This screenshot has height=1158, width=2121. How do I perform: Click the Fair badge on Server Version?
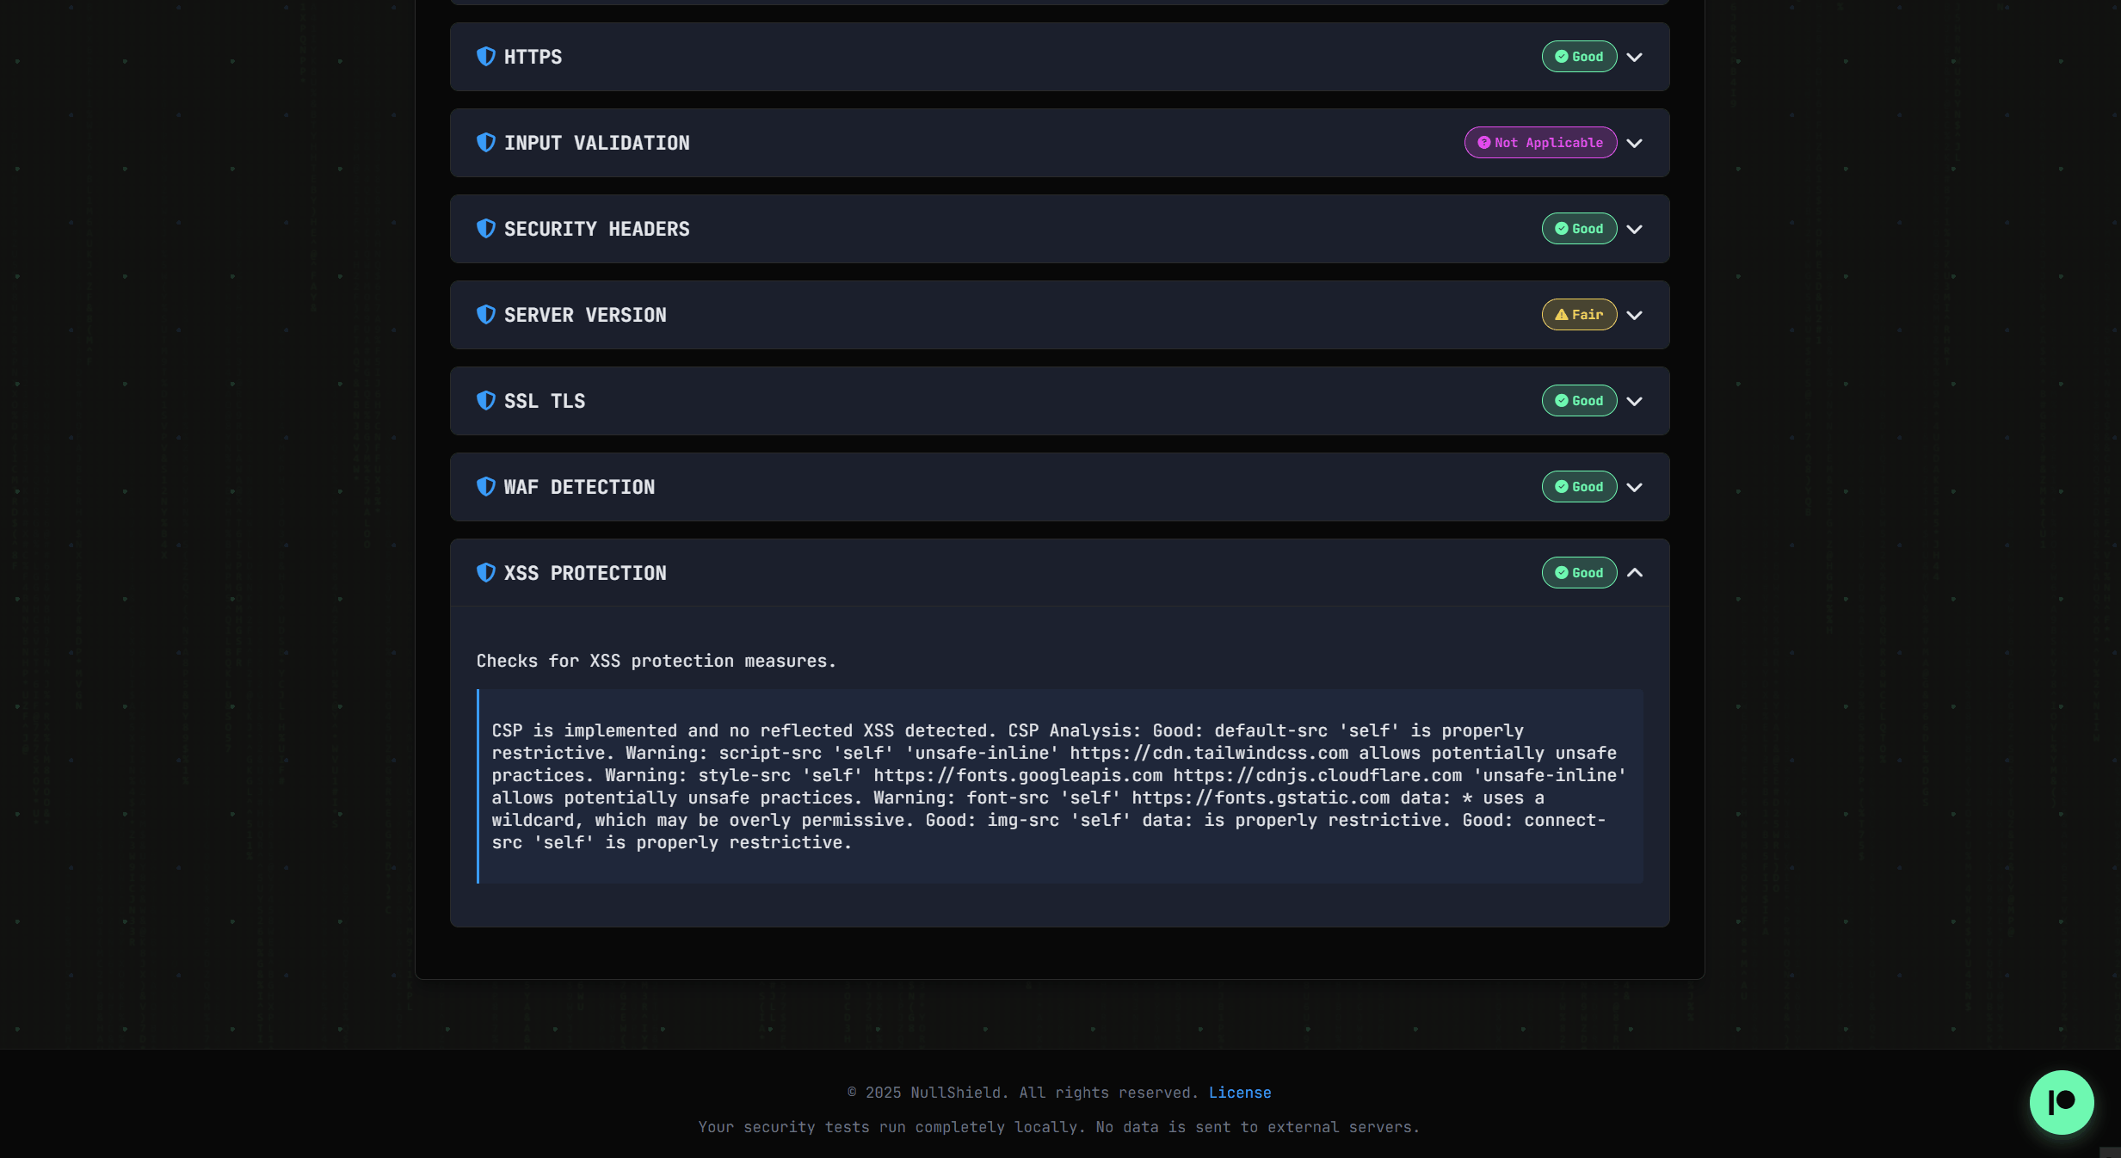pos(1579,315)
